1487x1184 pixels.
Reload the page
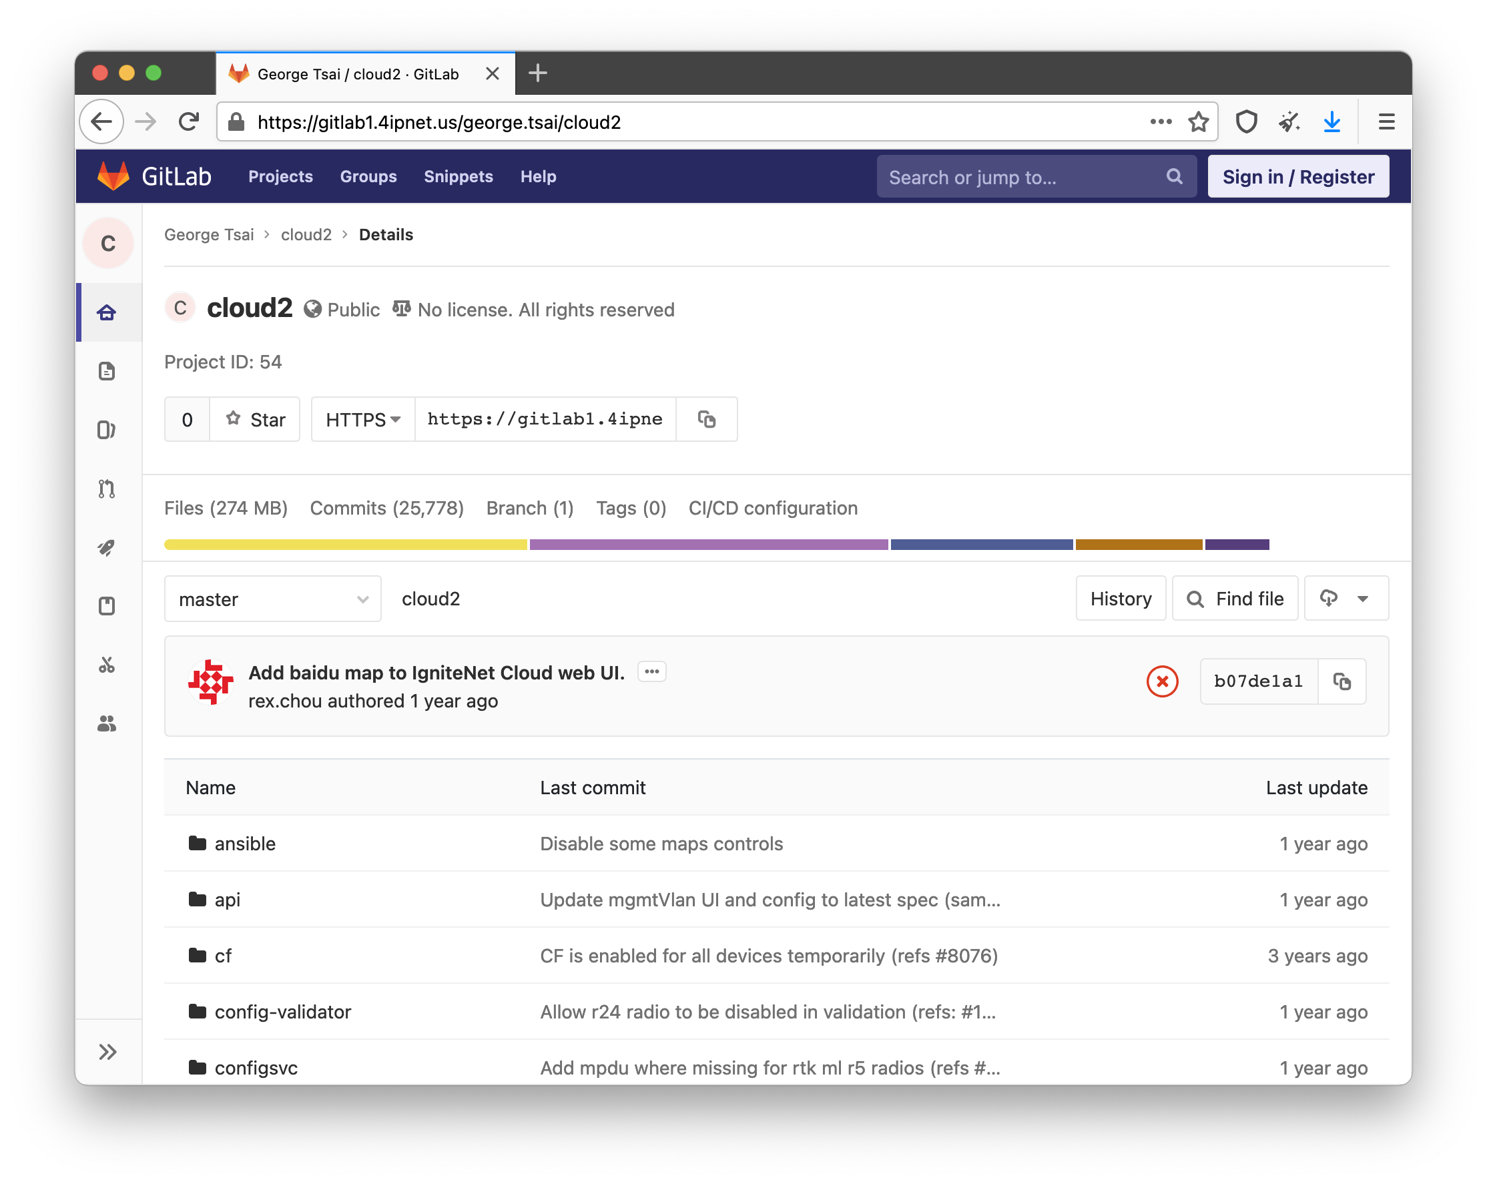tap(188, 122)
